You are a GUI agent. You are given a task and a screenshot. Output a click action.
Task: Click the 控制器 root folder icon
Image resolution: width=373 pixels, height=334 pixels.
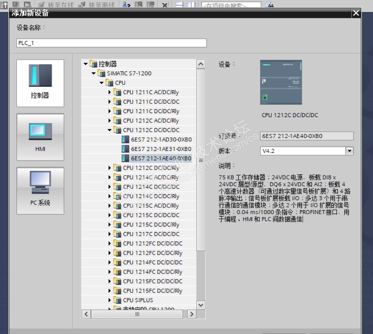pyautogui.click(x=93, y=64)
